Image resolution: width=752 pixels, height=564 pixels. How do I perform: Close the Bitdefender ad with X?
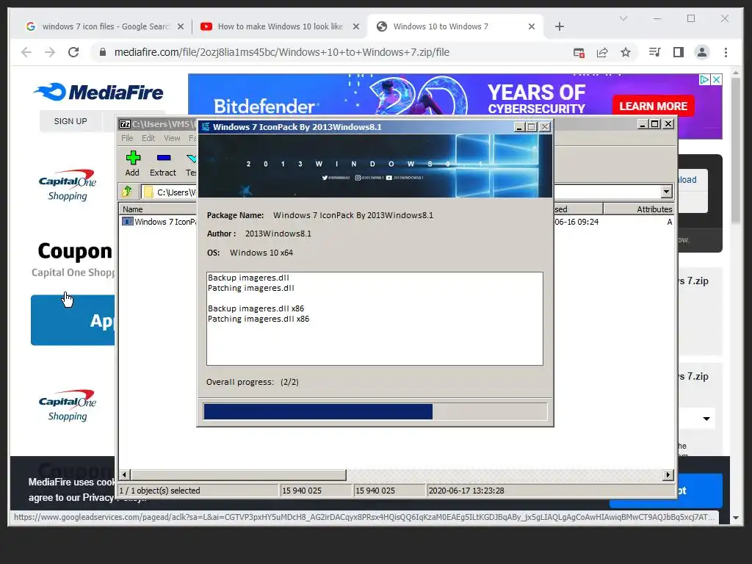coord(716,79)
